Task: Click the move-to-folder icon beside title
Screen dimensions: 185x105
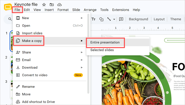Action: (52, 5)
